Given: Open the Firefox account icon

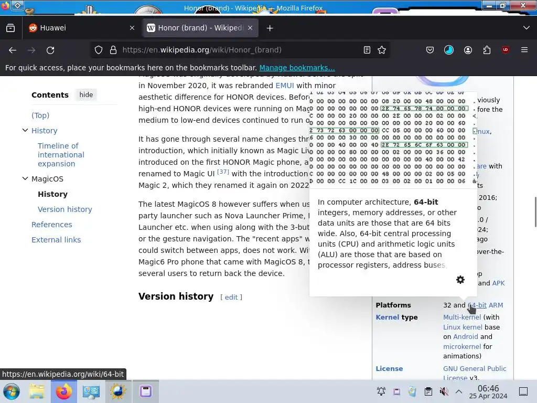Looking at the screenshot, I should [468, 50].
